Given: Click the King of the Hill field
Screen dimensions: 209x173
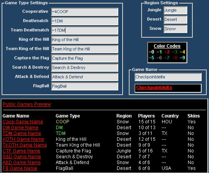Looking at the screenshot, I should (85, 40).
